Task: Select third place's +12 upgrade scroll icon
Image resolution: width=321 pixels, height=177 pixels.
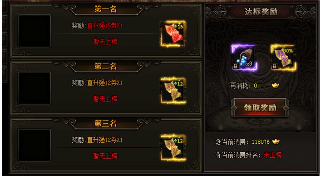Action: pyautogui.click(x=173, y=148)
